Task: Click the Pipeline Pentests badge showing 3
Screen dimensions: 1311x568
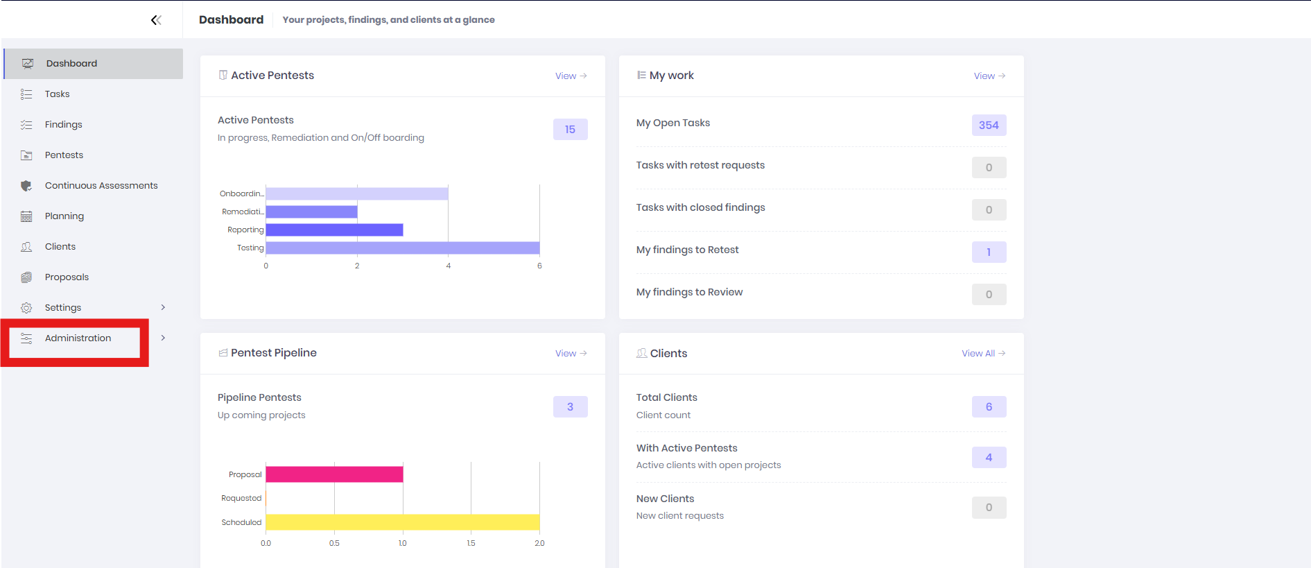Action: pos(571,407)
